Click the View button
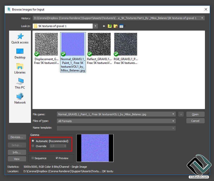Image resolution: width=214 pixels, height=181 pixels. [17, 159]
